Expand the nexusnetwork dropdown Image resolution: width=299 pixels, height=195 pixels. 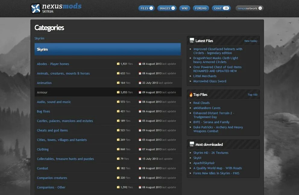260,8
